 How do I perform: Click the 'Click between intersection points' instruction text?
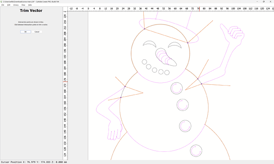point(31,25)
